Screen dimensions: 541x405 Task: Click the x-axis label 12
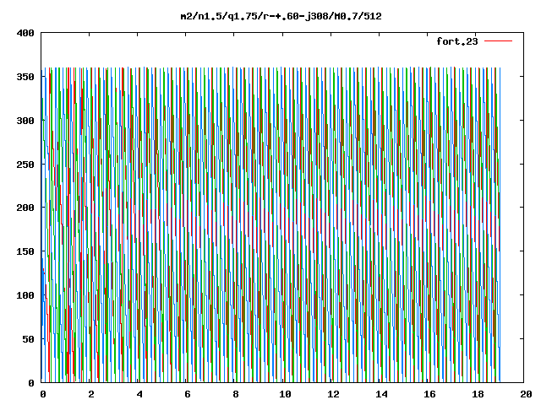333,394
